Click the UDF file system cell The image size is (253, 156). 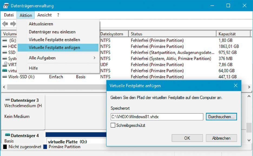104,65
